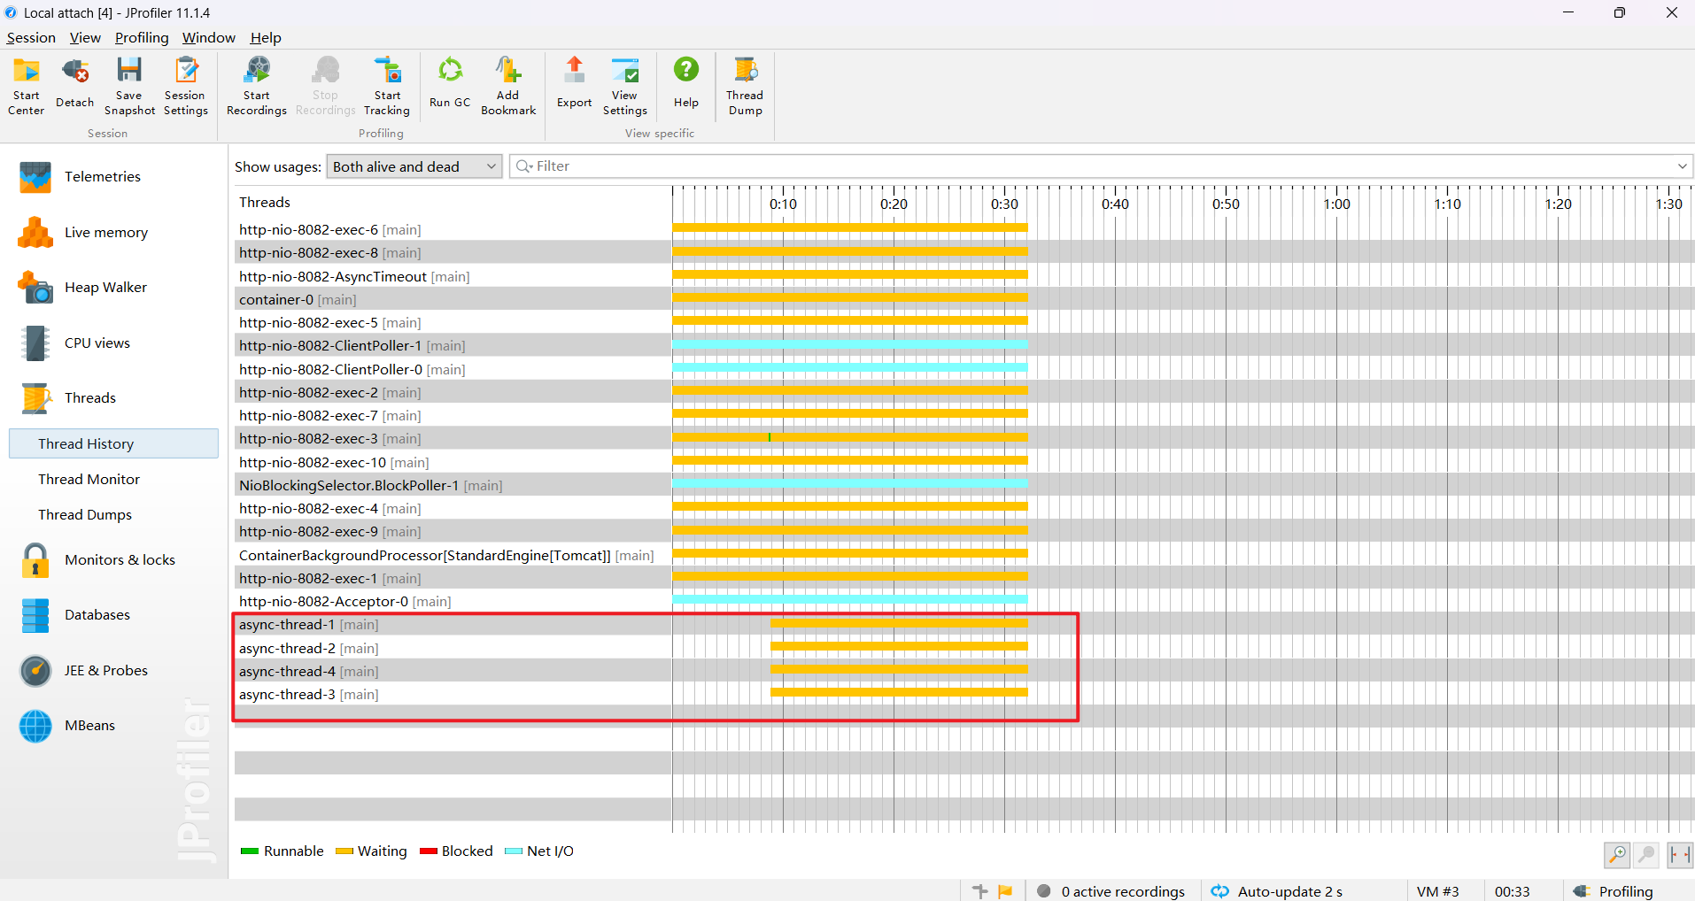Viewport: 1695px width, 901px height.
Task: Select the Thread History view
Action: [113, 443]
